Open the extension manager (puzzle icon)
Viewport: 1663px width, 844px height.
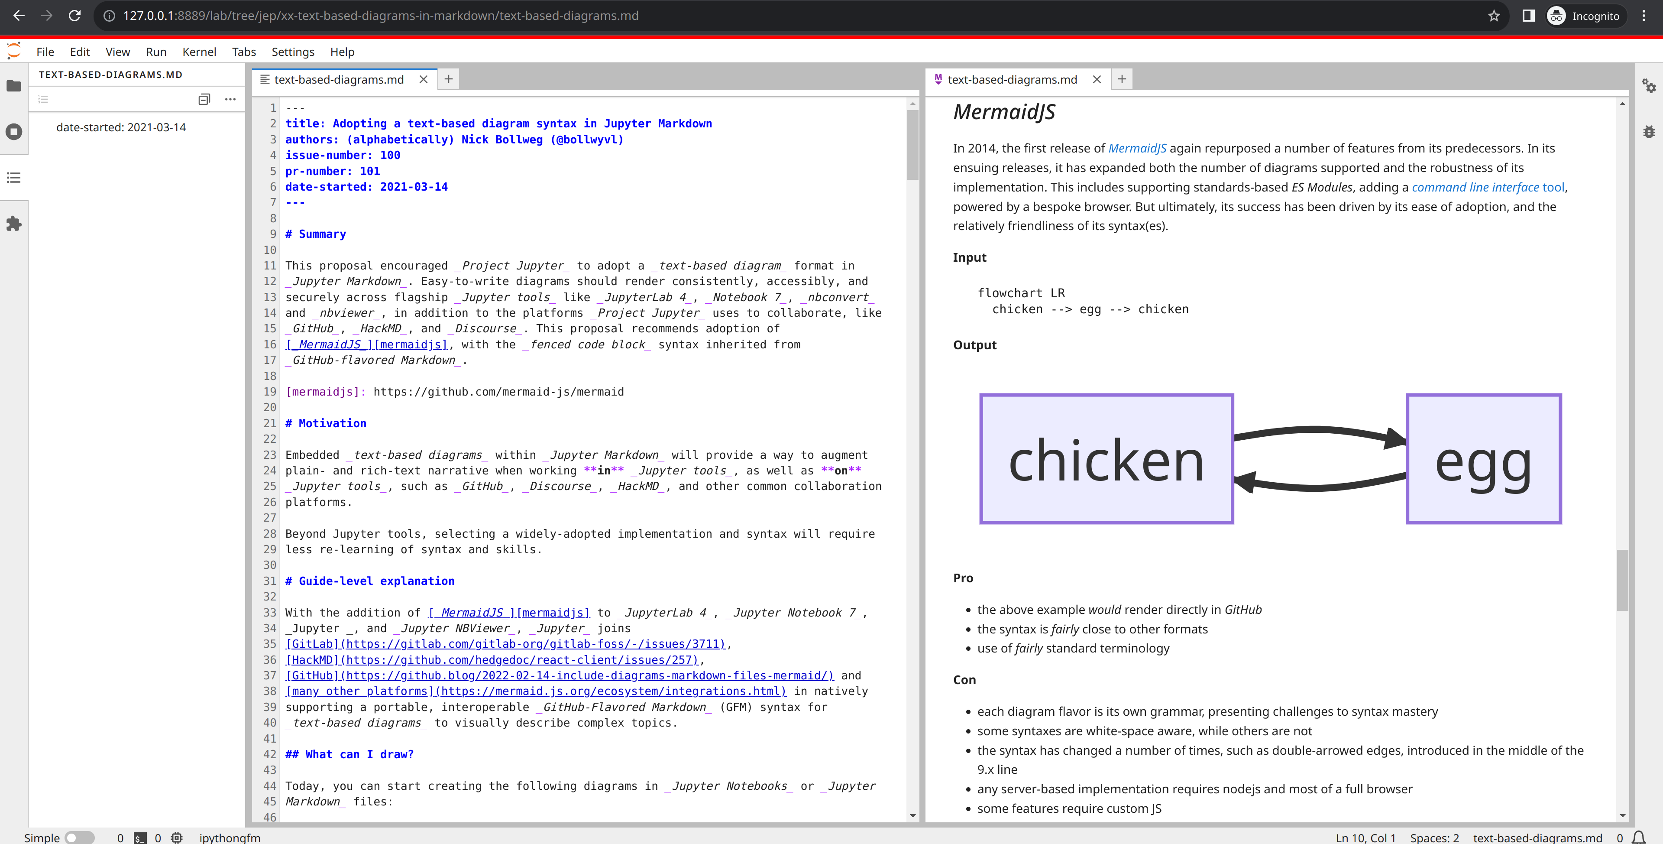pos(13,224)
